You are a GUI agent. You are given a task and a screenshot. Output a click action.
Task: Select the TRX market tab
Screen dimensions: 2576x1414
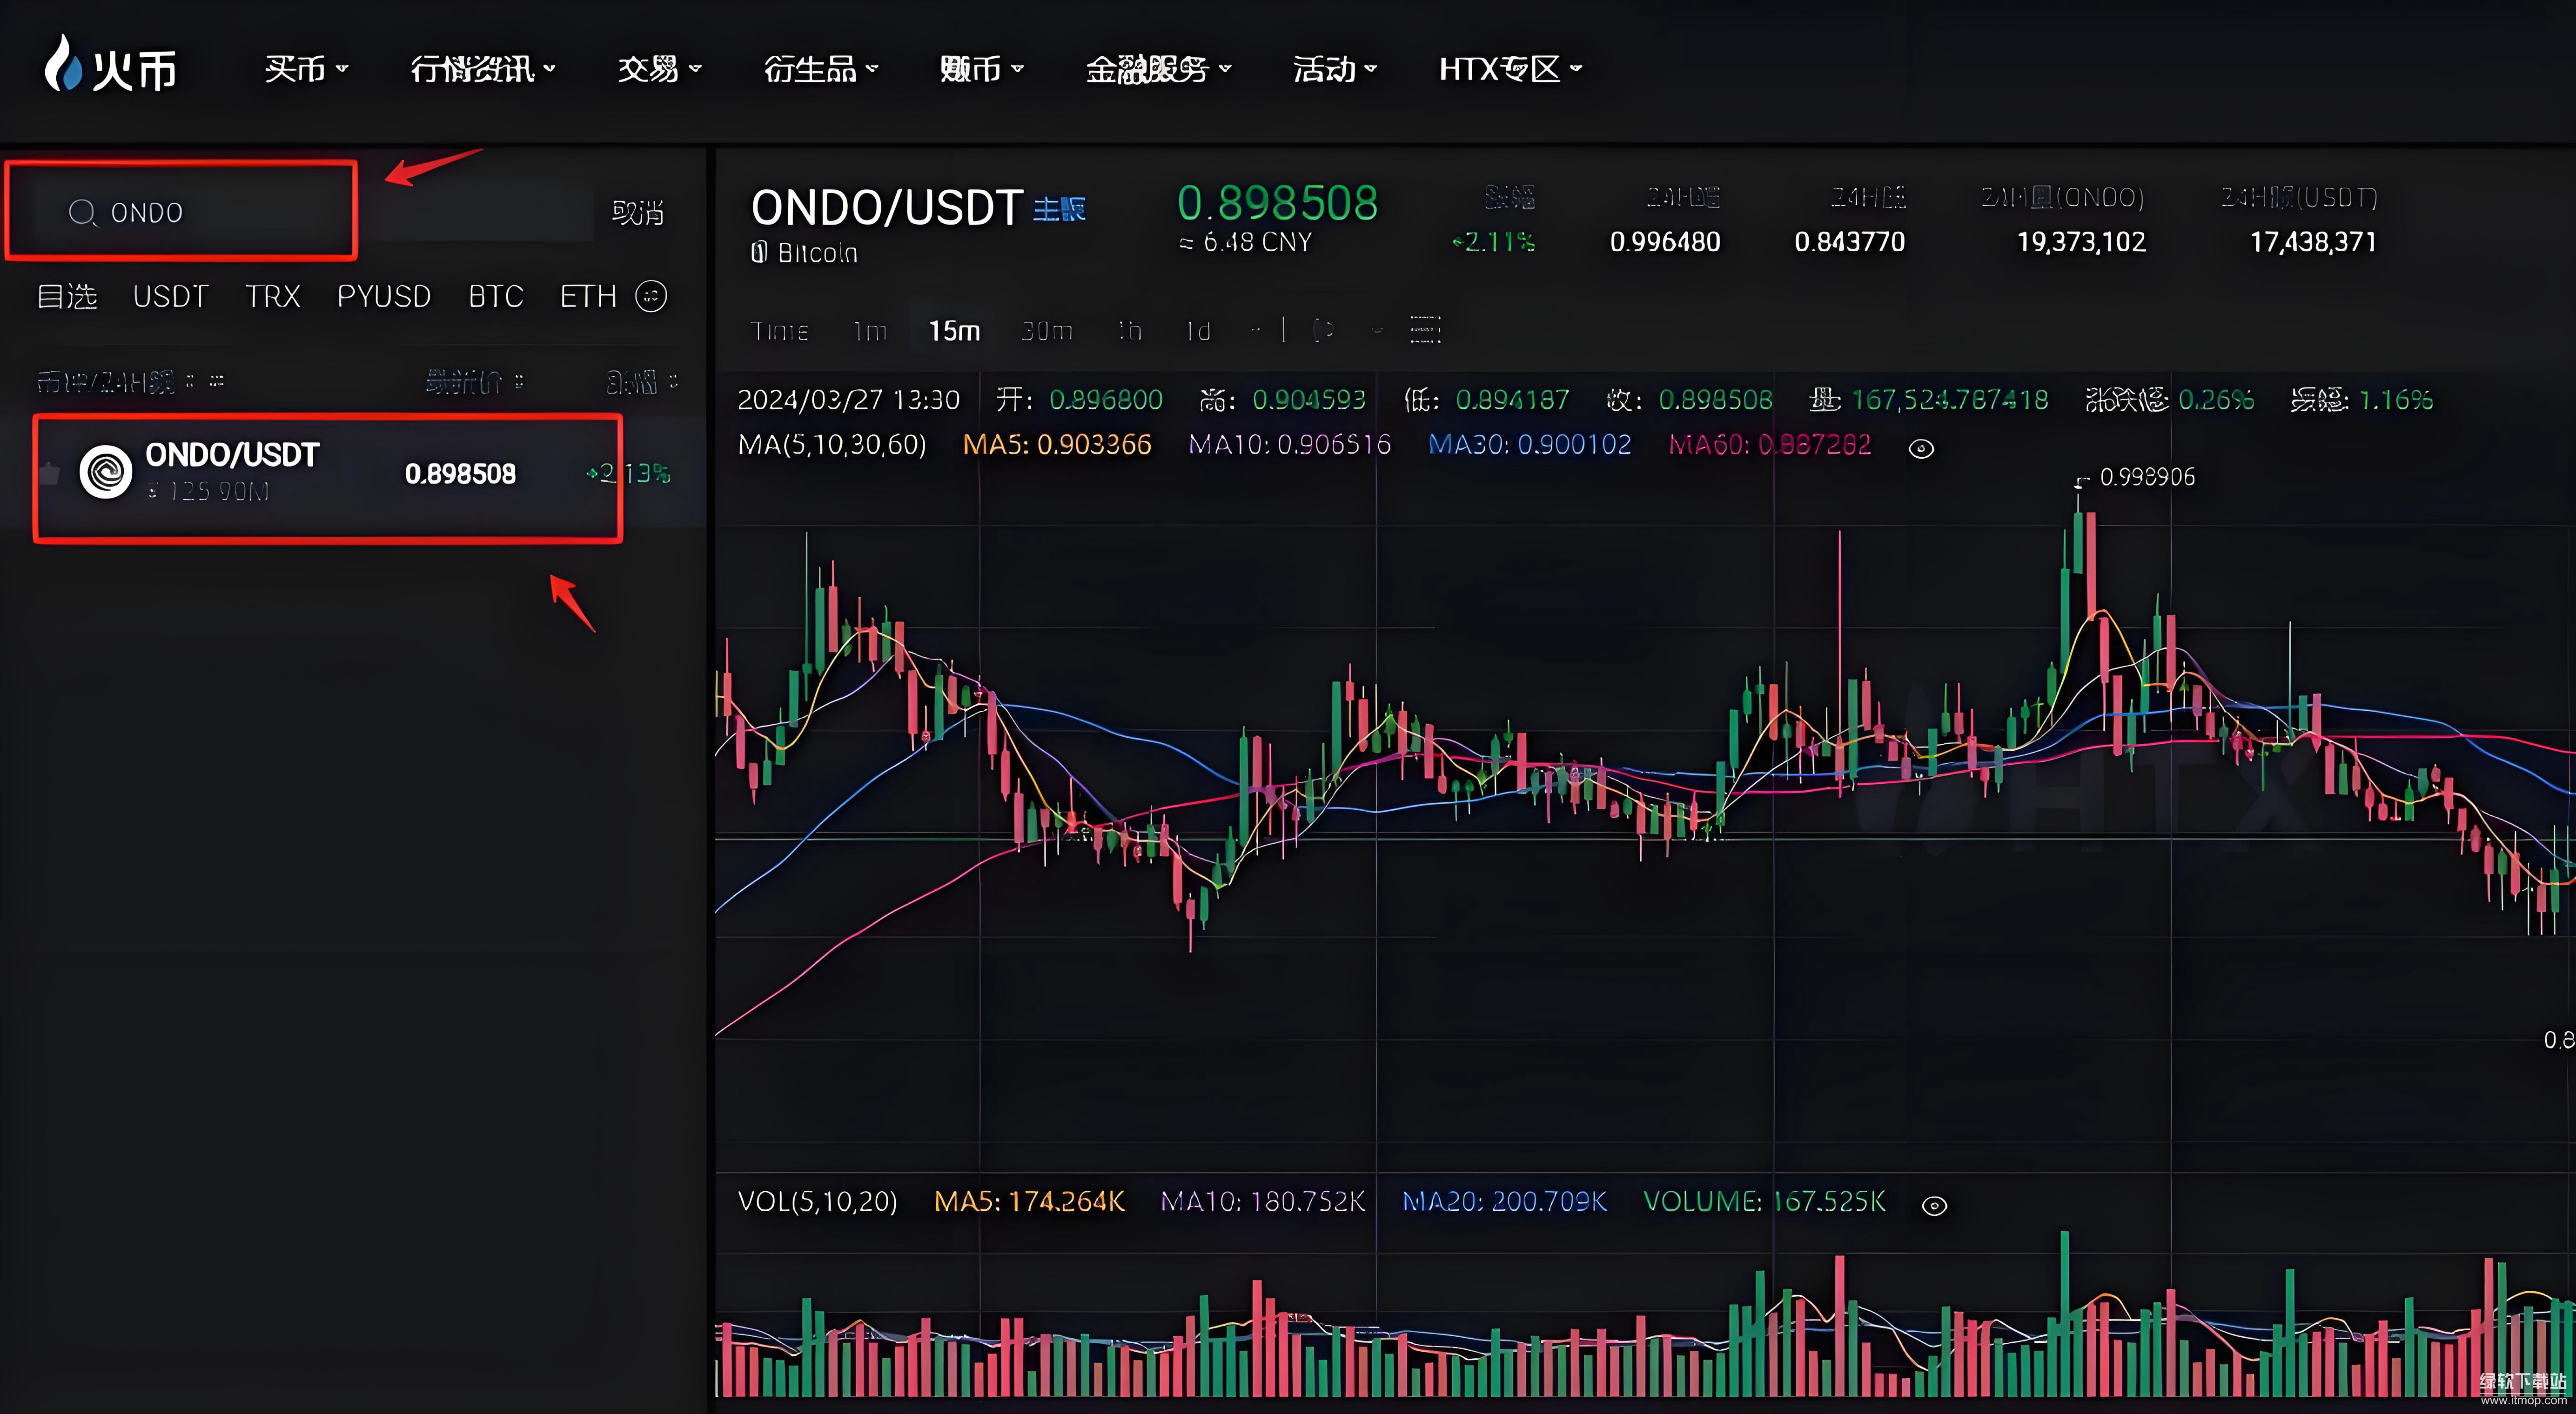click(273, 297)
